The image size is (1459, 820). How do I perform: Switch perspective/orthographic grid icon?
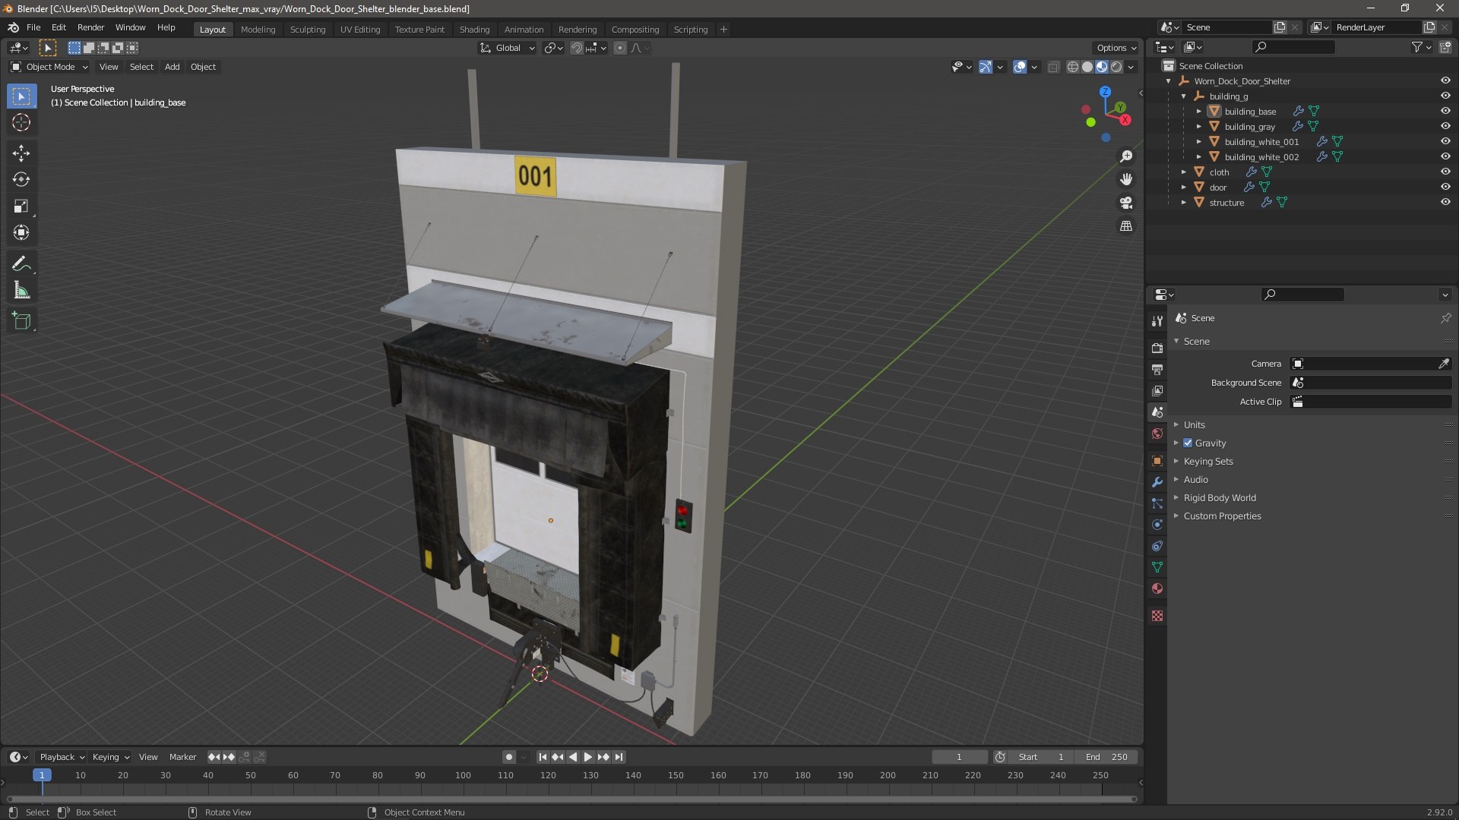click(1126, 226)
